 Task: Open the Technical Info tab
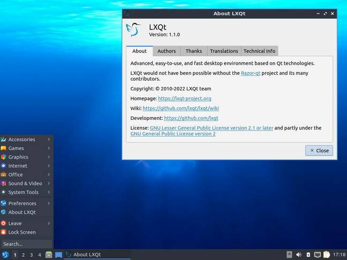coord(259,51)
